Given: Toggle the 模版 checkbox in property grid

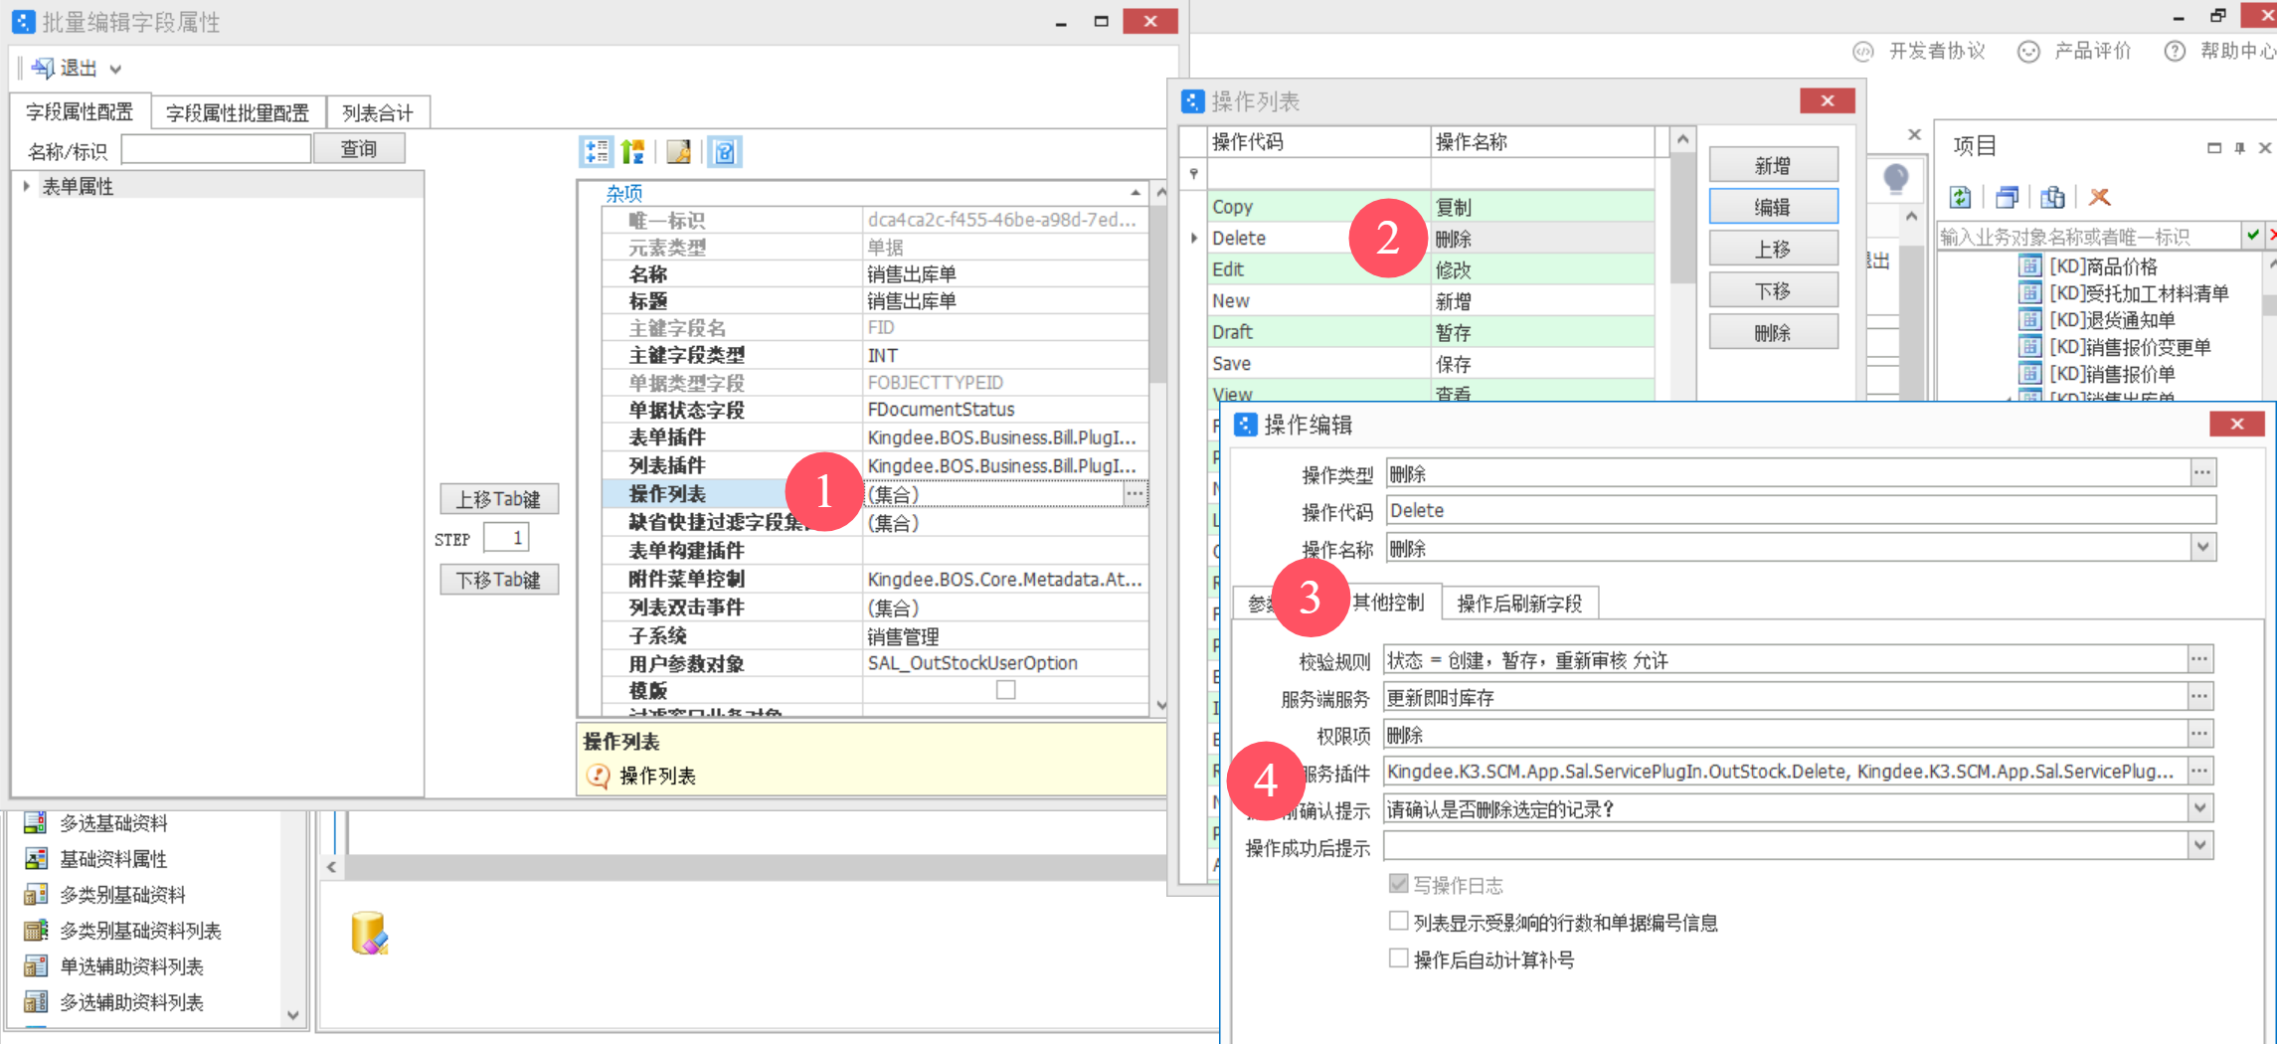Looking at the screenshot, I should pyautogui.click(x=1005, y=690).
